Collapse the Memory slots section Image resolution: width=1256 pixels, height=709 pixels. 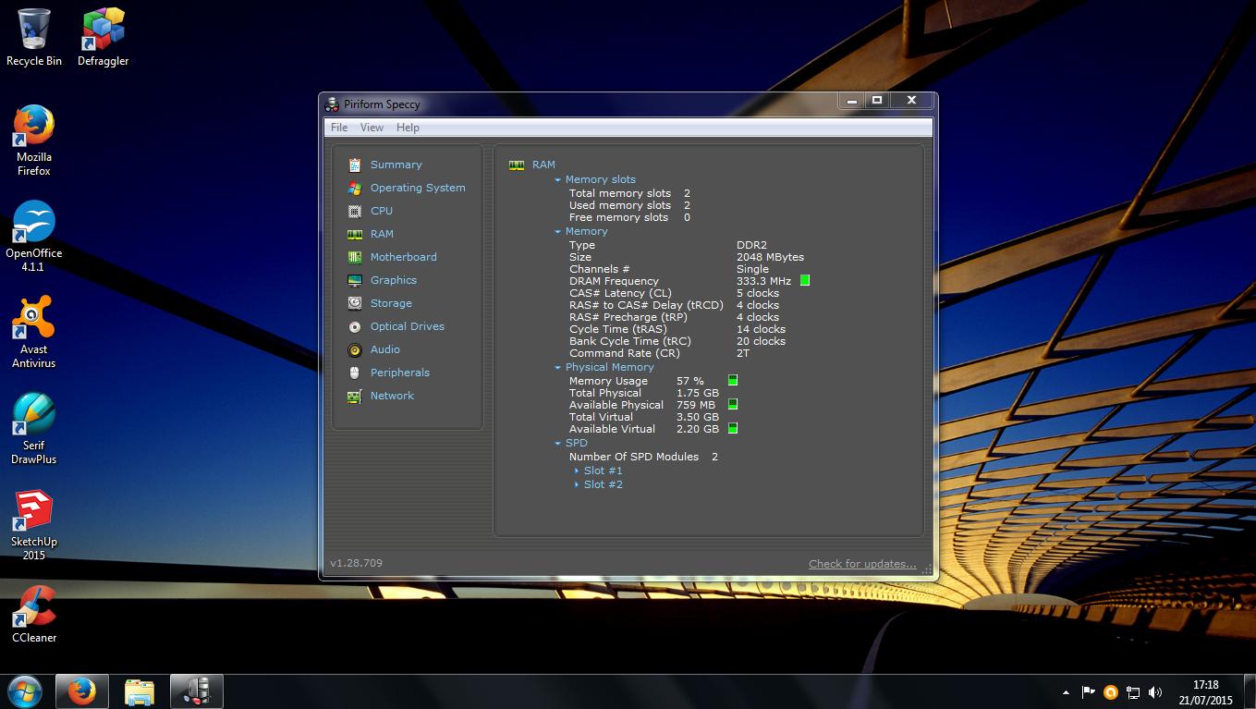pos(557,180)
